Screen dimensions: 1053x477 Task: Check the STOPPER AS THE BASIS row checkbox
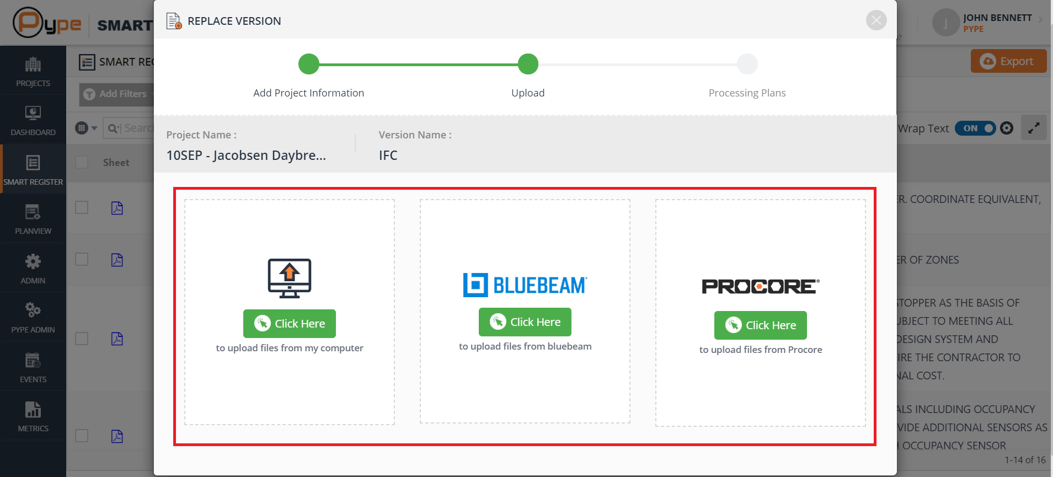pyautogui.click(x=82, y=339)
